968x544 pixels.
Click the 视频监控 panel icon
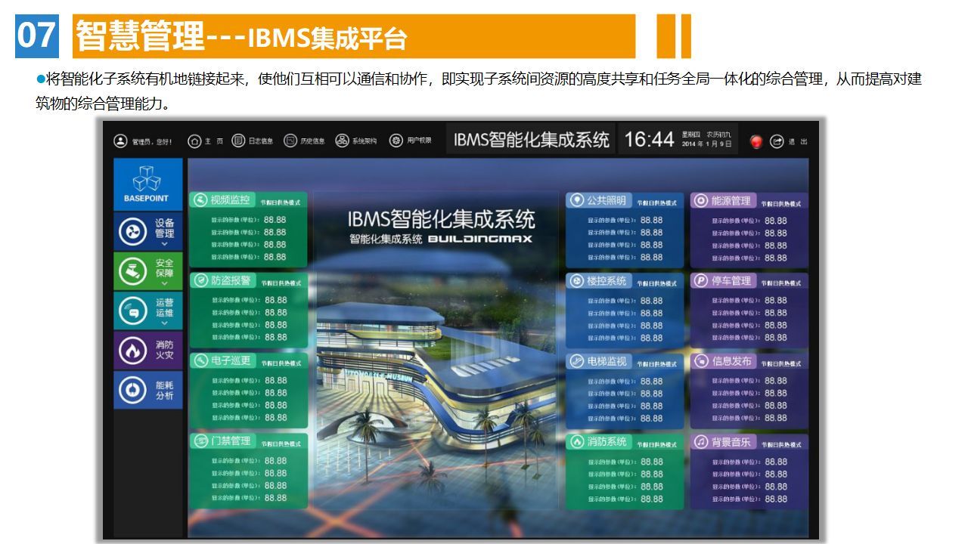pos(200,200)
